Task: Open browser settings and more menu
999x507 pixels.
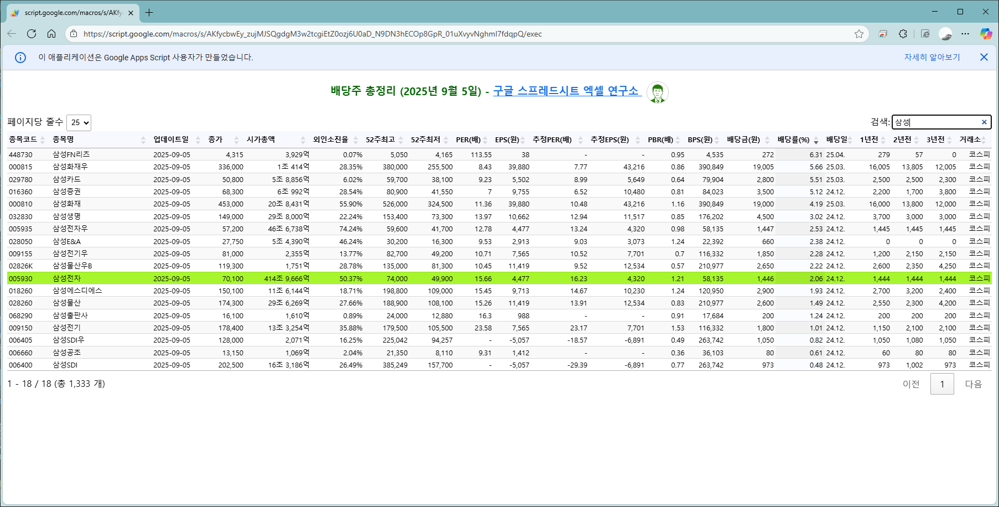Action: tap(965, 34)
